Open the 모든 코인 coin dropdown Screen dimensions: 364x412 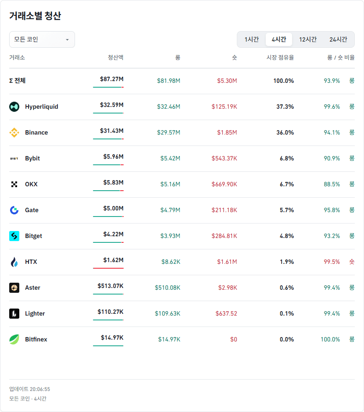[x=42, y=39]
